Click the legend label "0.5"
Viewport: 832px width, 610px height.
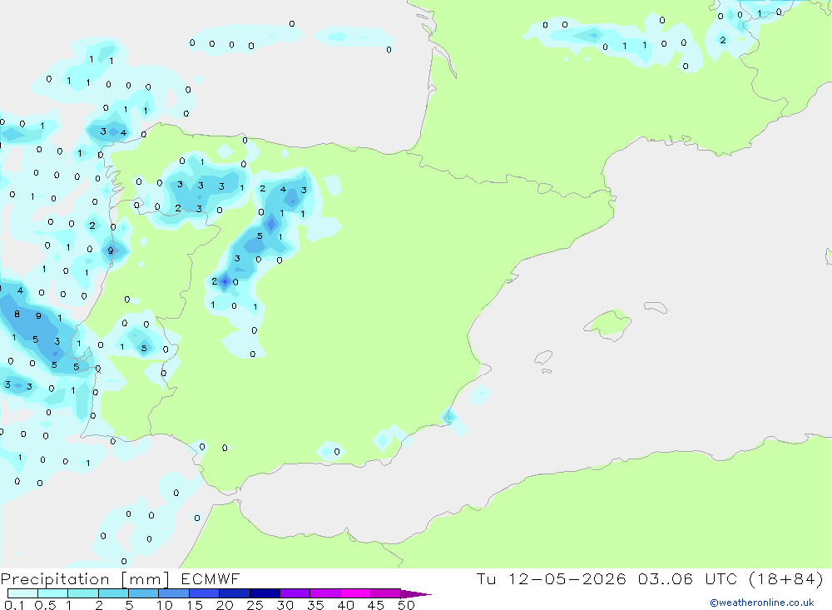[x=45, y=605]
